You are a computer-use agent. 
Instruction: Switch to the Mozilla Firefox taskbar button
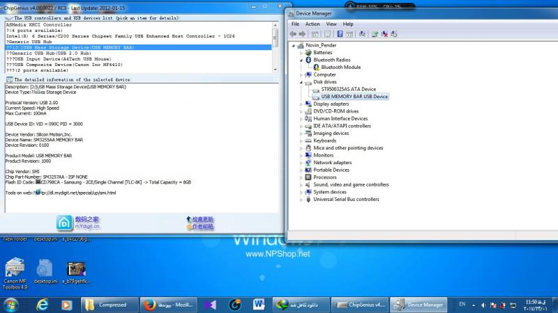tap(169, 305)
